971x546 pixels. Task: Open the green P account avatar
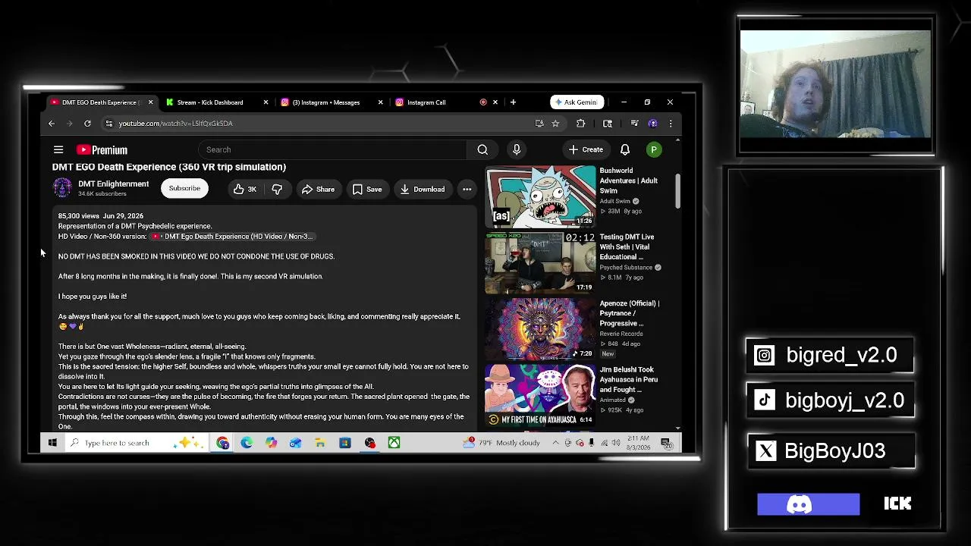pos(653,150)
